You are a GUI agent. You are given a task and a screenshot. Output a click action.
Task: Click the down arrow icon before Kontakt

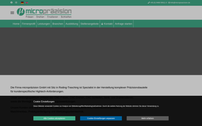(102, 24)
